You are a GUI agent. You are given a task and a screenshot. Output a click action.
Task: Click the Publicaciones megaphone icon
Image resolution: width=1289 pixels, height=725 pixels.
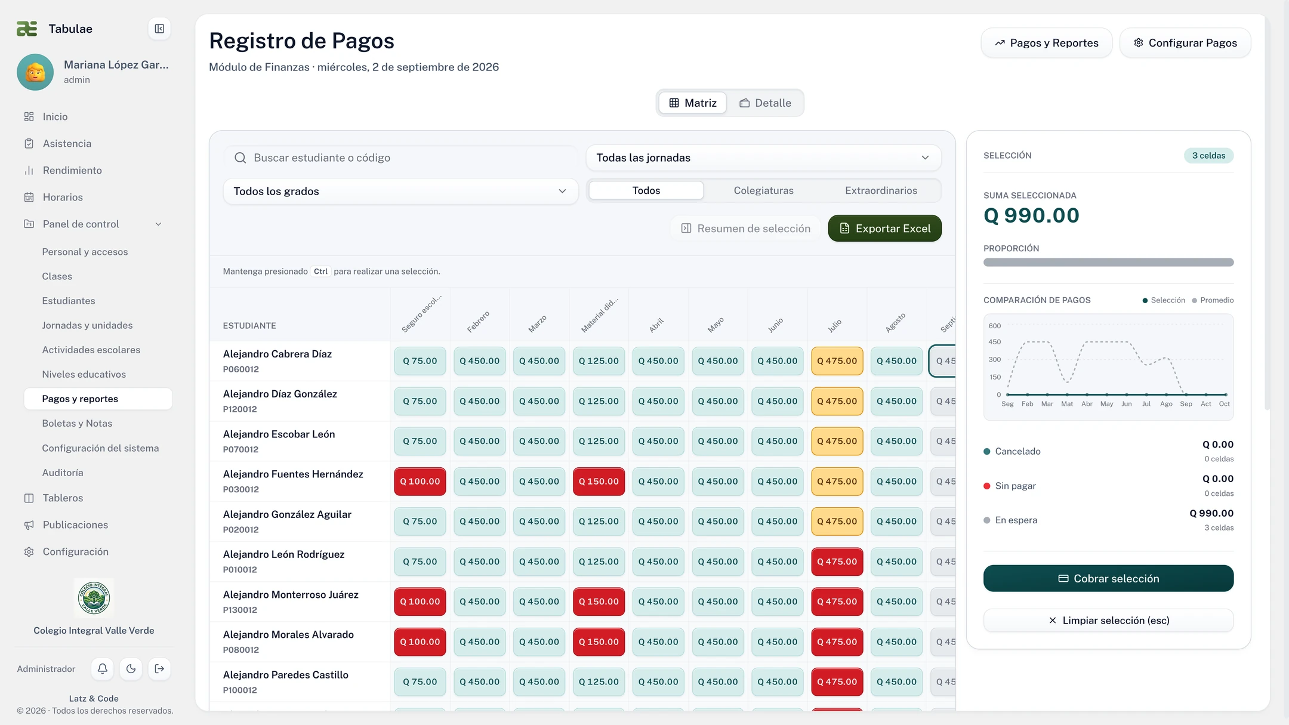pos(29,525)
